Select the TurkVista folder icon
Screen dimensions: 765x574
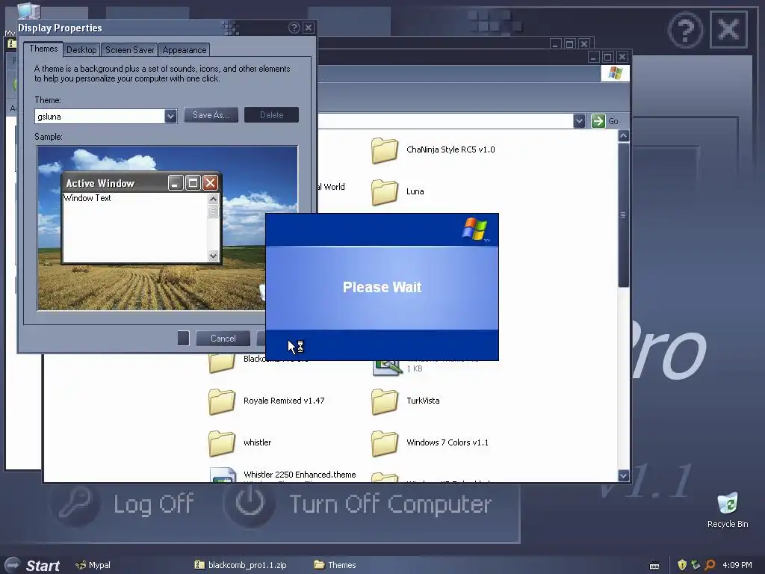click(x=385, y=401)
